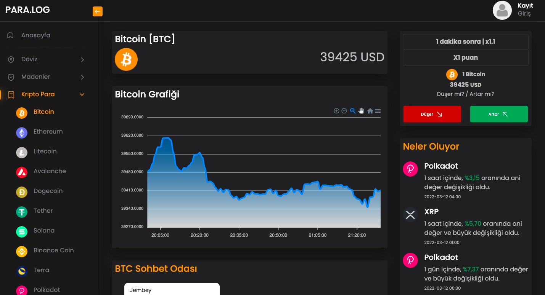Click the Bitcoin Grafiği heading
The image size is (545, 295).
(x=147, y=94)
